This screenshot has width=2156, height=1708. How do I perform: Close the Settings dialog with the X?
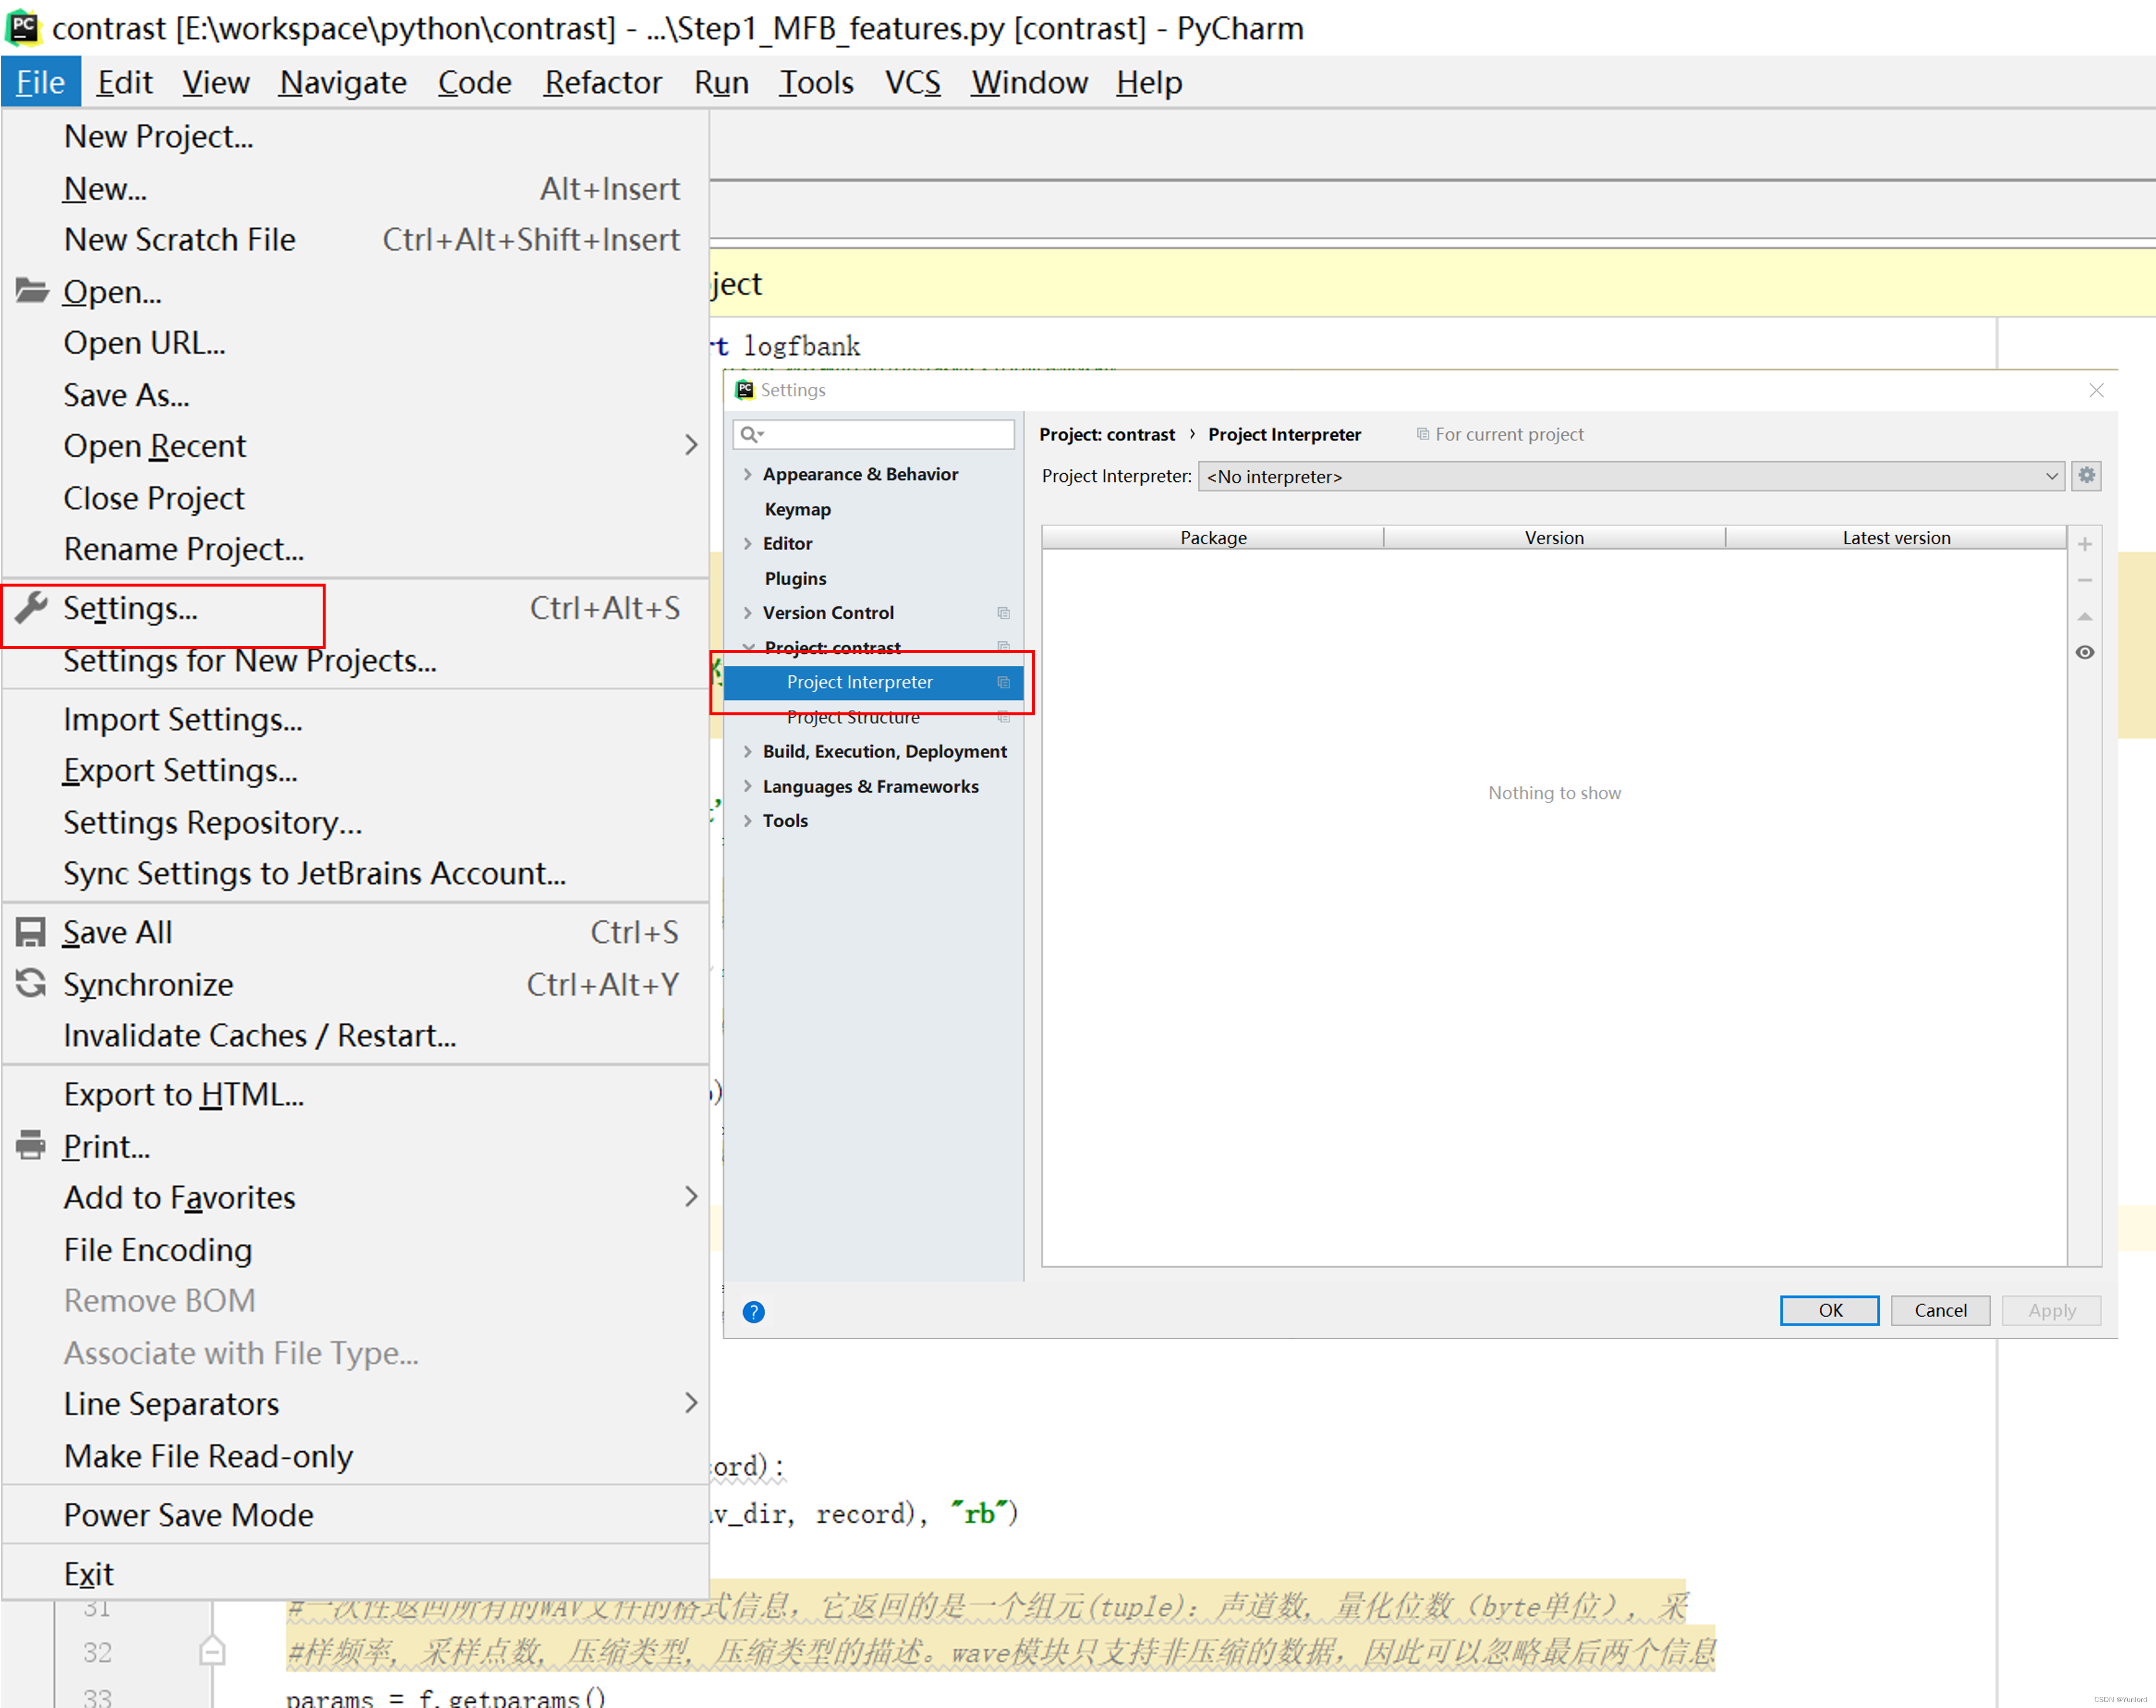point(2096,390)
